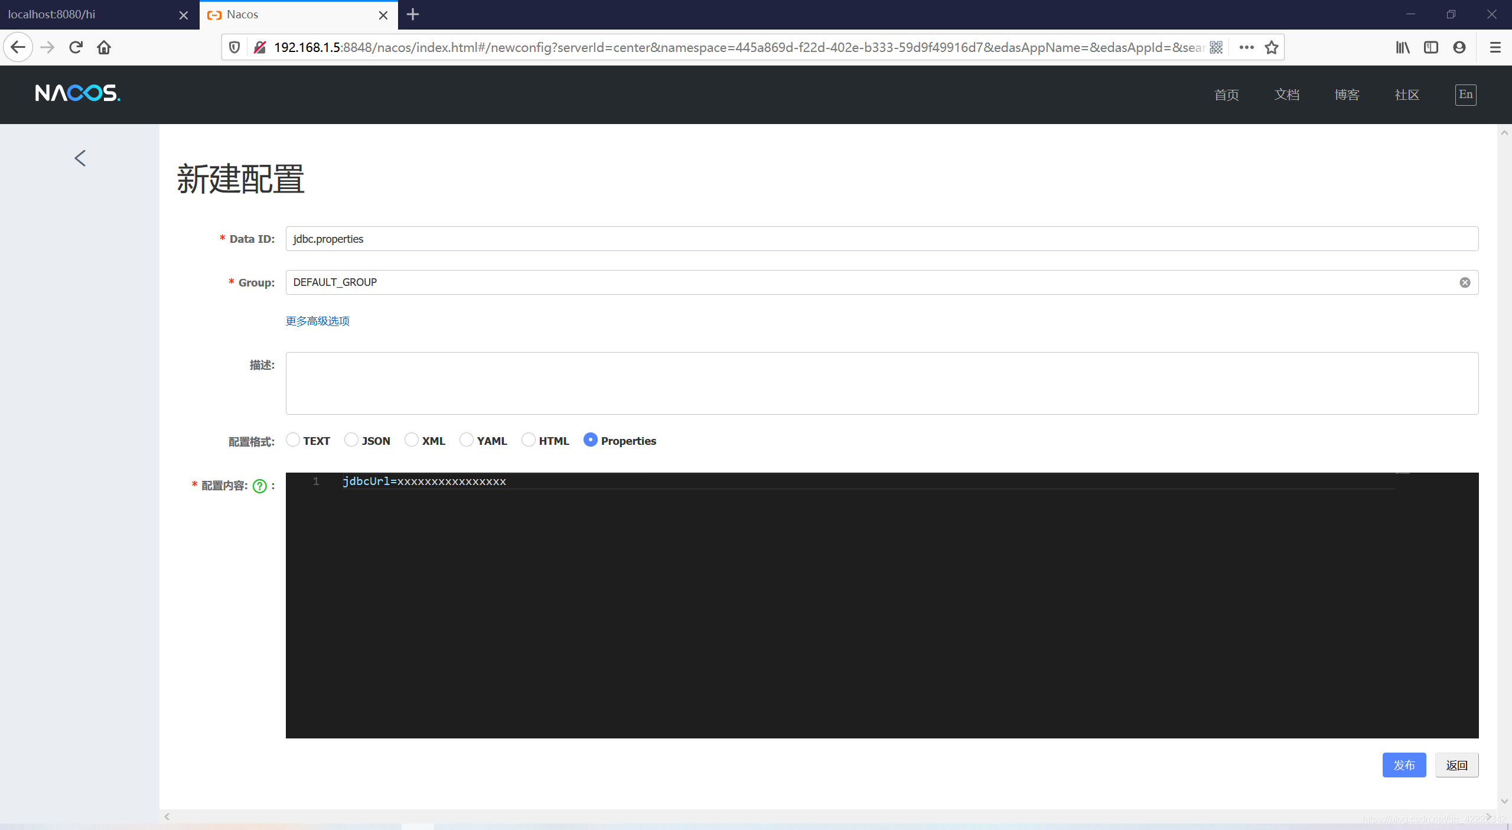This screenshot has width=1512, height=830.
Task: Click the vertical scrollbar up arrow
Action: tap(1504, 133)
